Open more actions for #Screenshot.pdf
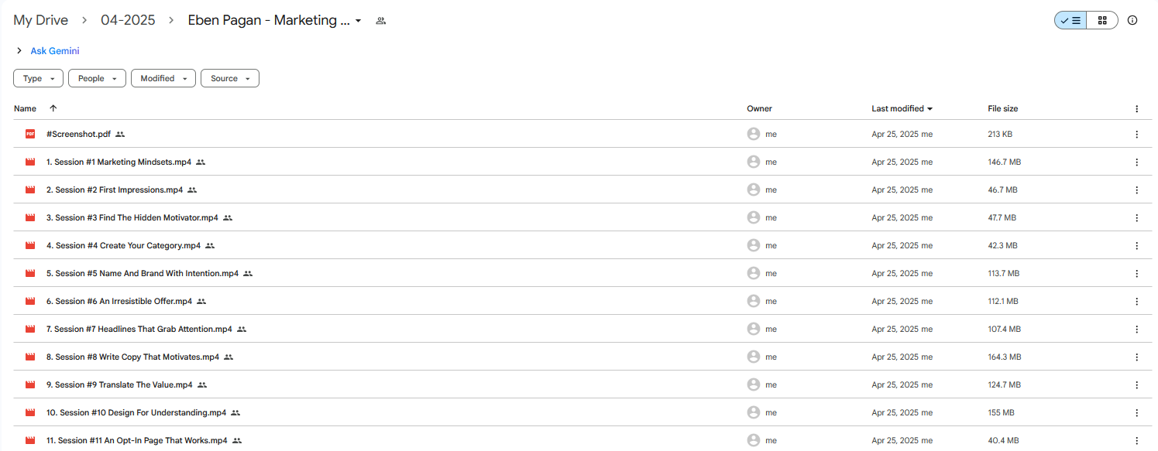 1136,134
